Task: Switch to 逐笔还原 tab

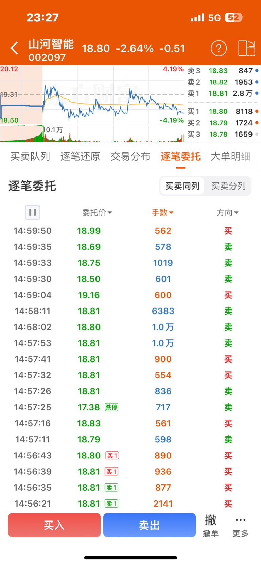Action: tap(80, 156)
